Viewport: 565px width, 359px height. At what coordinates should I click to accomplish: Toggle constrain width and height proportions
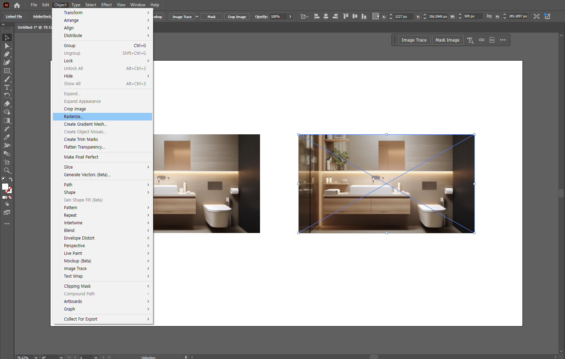[x=489, y=16]
